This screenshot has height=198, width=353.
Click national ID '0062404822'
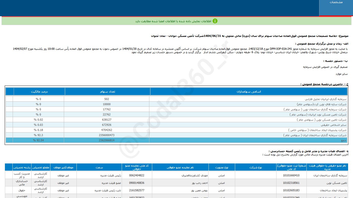pyautogui.click(x=137, y=175)
